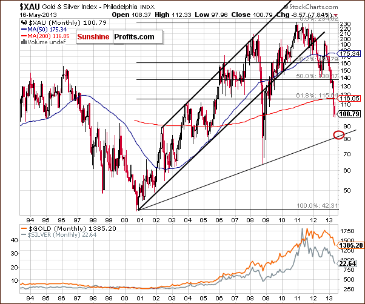Click the volume bars icon beside Volume undef

(x=24, y=42)
